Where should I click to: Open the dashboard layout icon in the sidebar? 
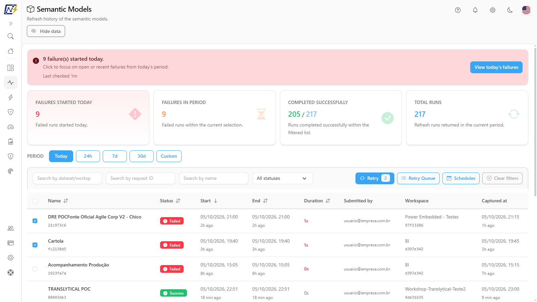(x=11, y=68)
